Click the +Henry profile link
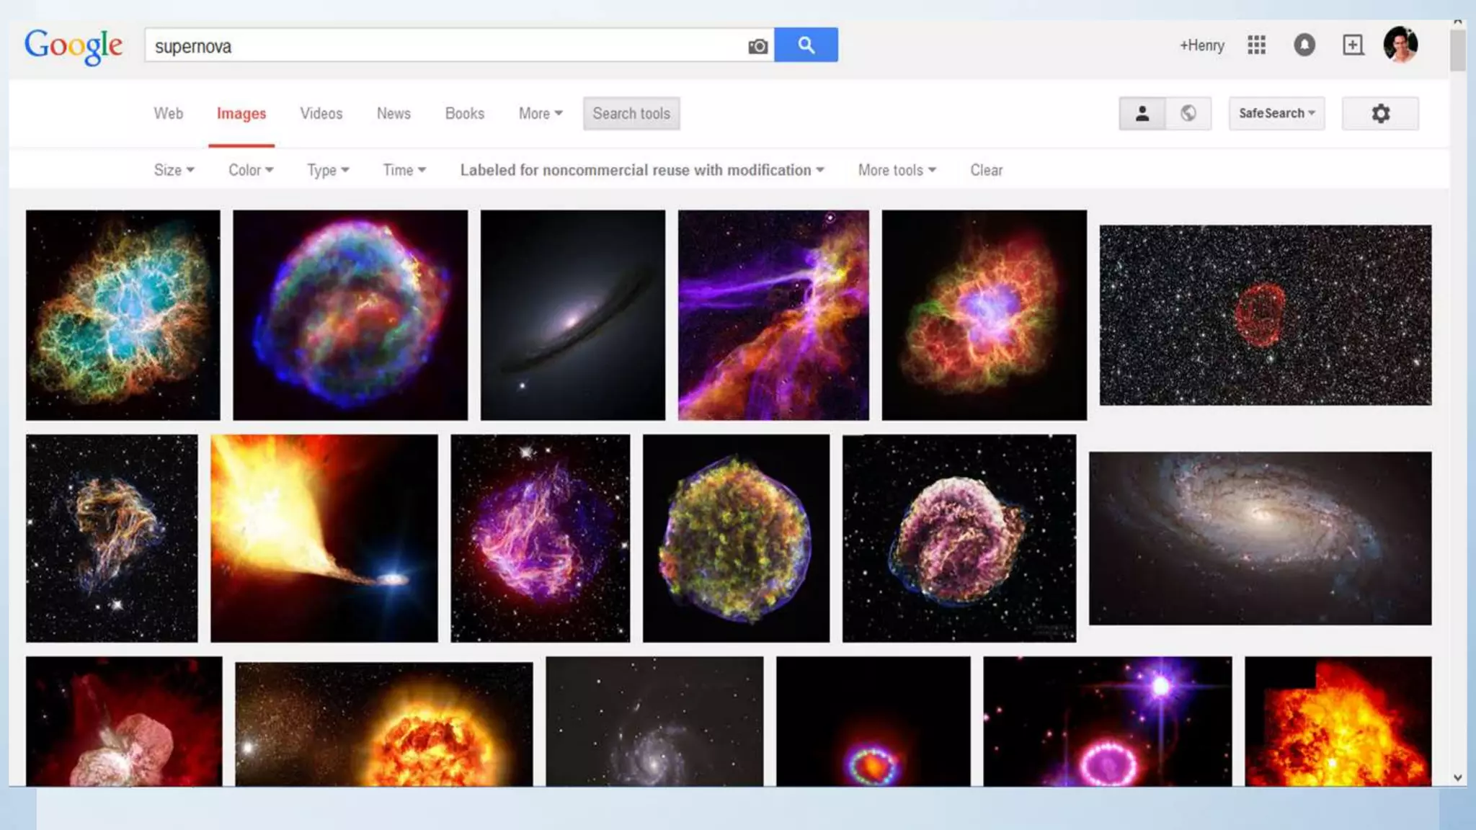This screenshot has width=1476, height=830. pos(1201,46)
